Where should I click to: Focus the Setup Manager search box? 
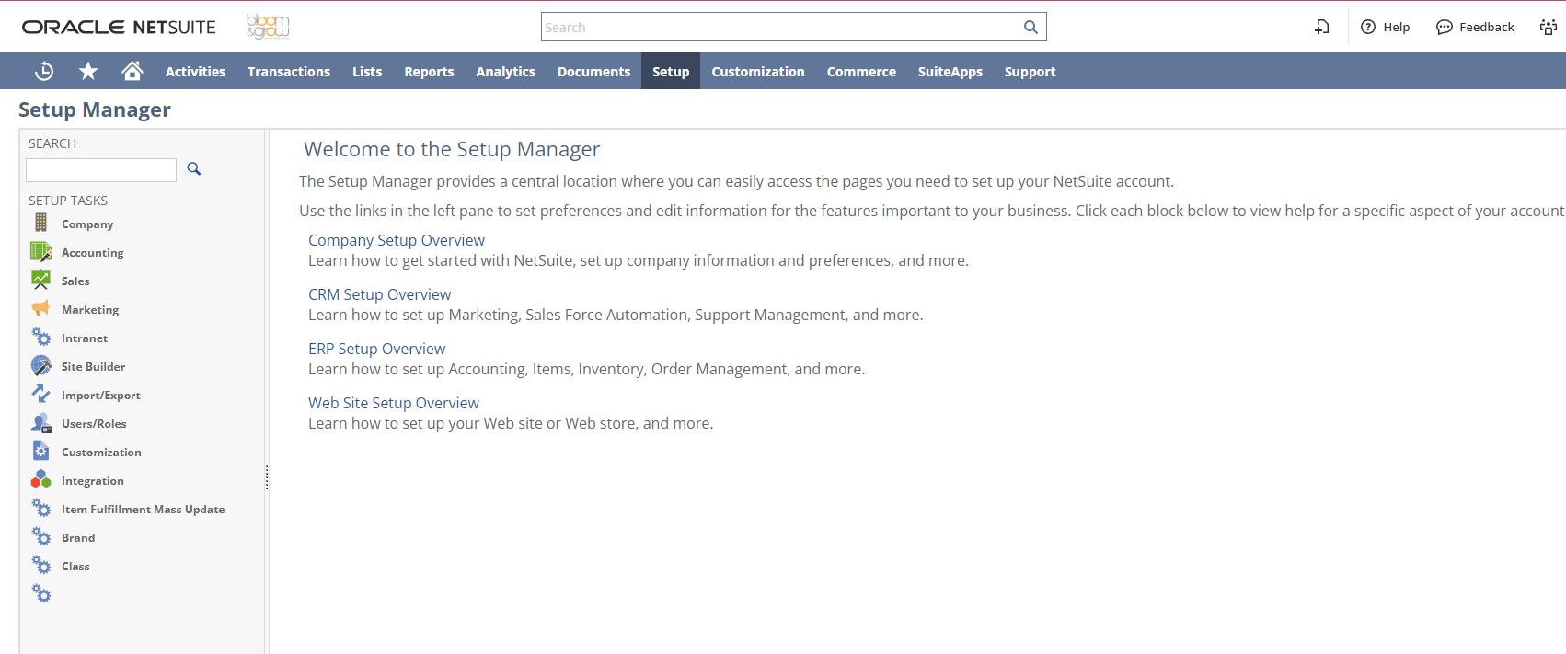coord(101,169)
